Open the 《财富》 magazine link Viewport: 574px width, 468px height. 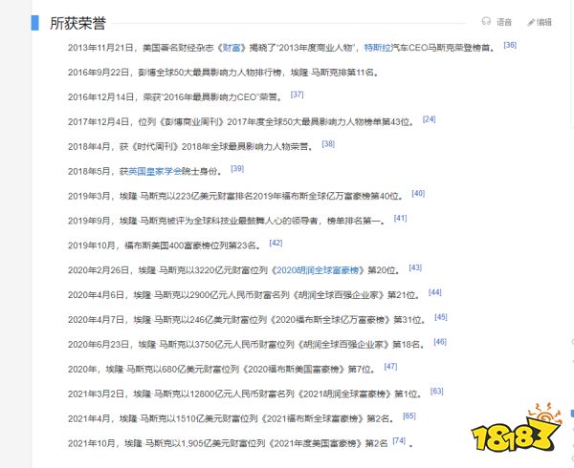coord(232,48)
